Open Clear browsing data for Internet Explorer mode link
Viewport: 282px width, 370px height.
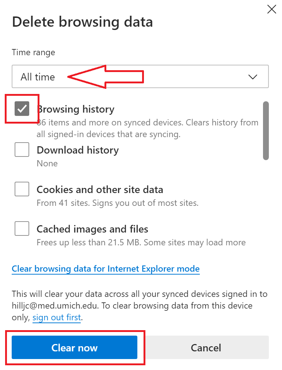(x=106, y=269)
